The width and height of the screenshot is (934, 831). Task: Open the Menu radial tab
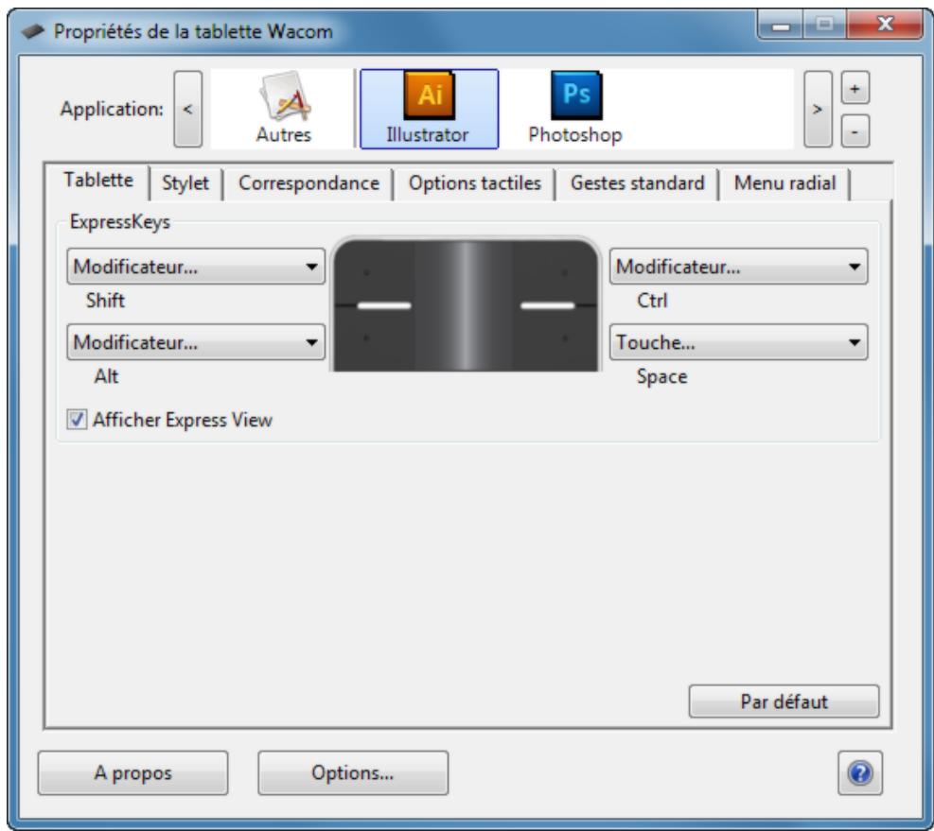[x=784, y=183]
